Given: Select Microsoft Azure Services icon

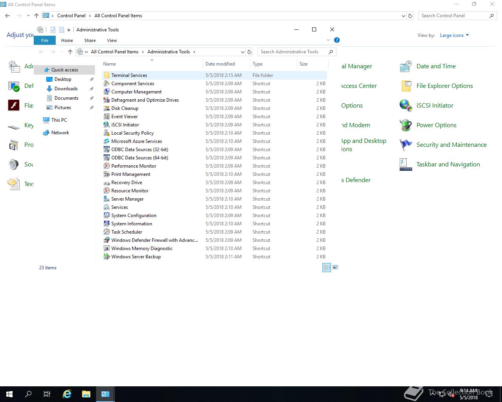Looking at the screenshot, I should coord(107,141).
